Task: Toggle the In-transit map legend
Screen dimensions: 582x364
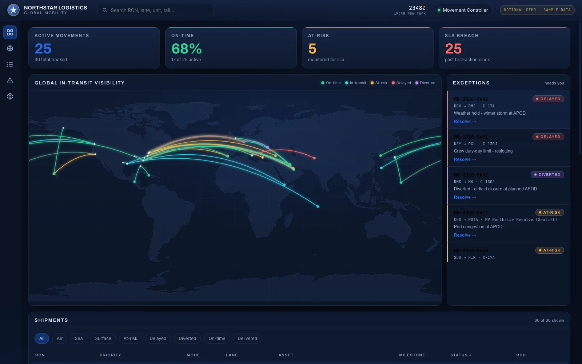Action: (356, 83)
